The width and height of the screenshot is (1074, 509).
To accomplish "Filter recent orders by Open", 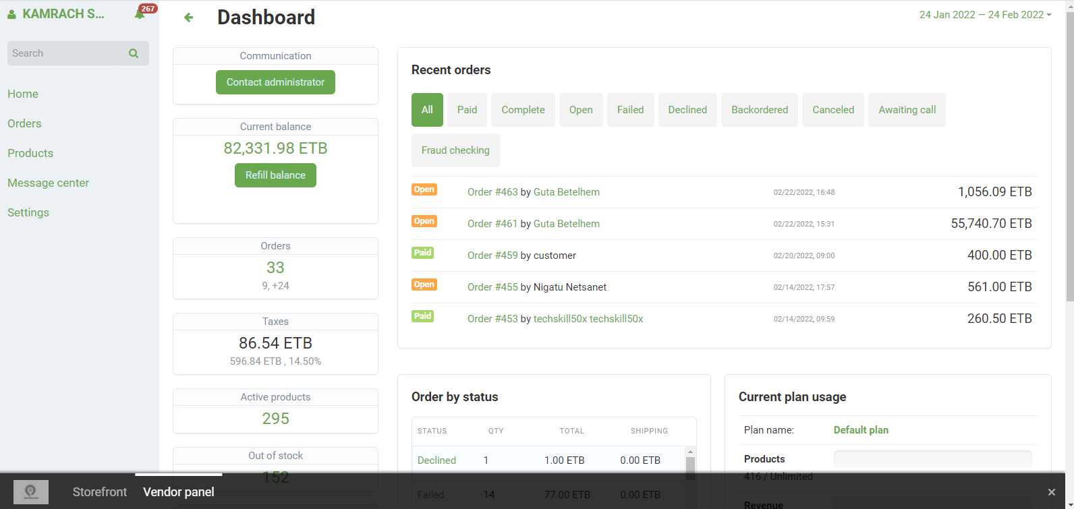I will 581,110.
